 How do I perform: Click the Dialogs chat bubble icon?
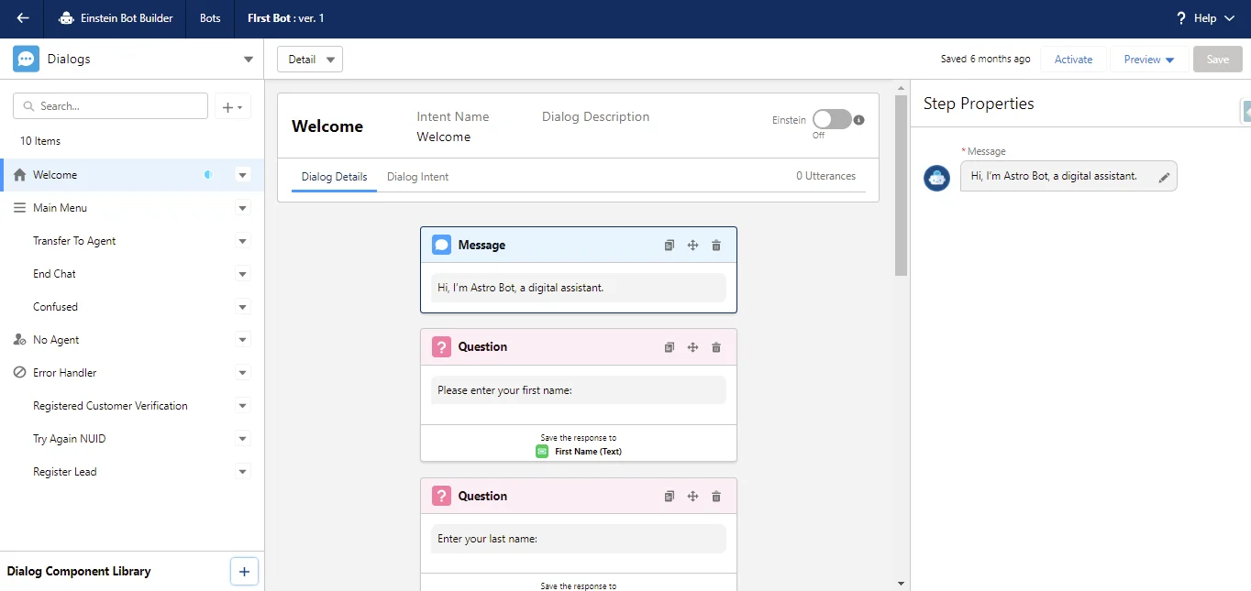click(27, 59)
